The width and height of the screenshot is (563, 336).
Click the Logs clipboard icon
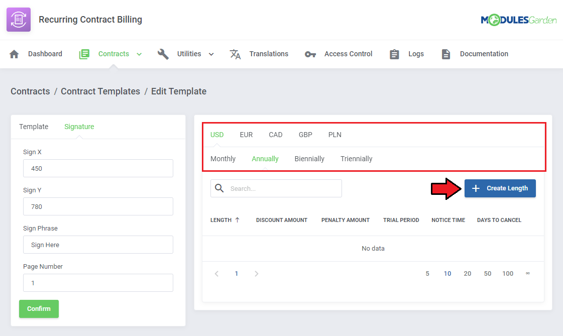(x=394, y=54)
